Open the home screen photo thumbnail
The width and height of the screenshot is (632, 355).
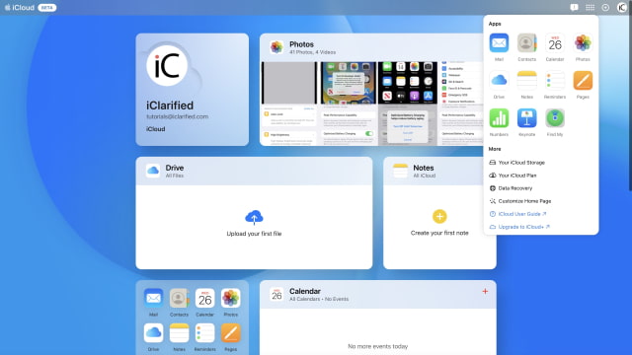pos(408,83)
